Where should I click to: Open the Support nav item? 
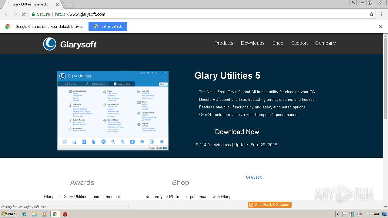[299, 43]
